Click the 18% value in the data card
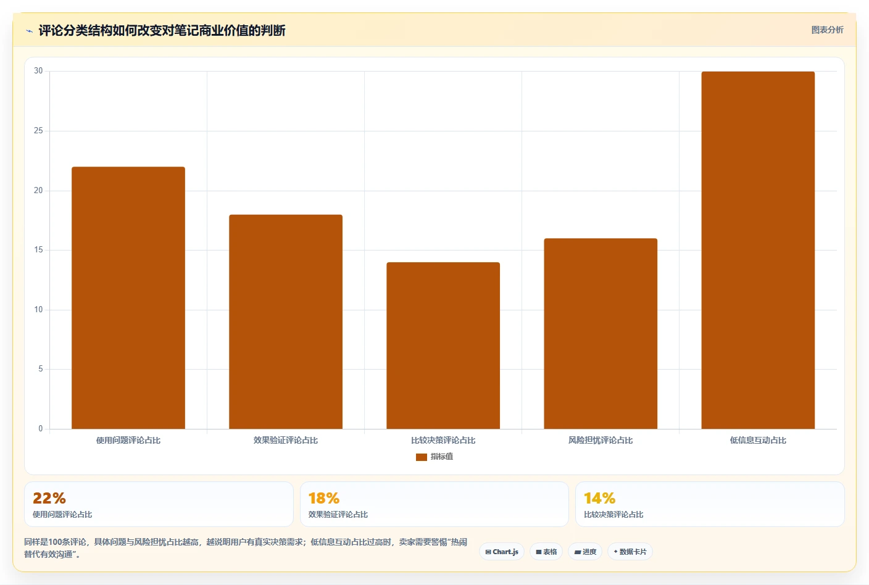The height and width of the screenshot is (585, 869). [324, 498]
